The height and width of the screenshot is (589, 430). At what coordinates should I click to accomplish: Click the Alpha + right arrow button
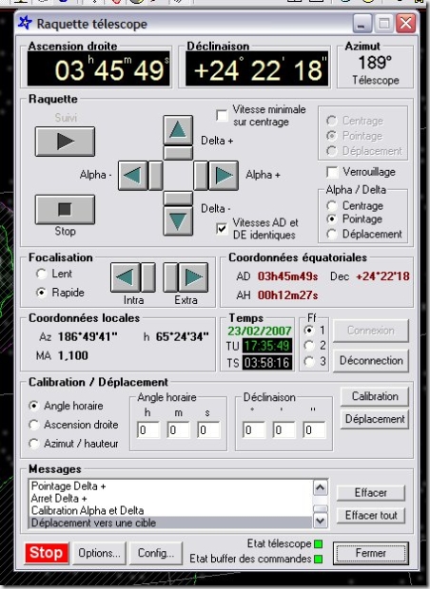pos(224,176)
